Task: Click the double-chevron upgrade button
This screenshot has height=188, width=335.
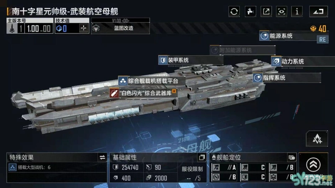Action: coord(313,165)
